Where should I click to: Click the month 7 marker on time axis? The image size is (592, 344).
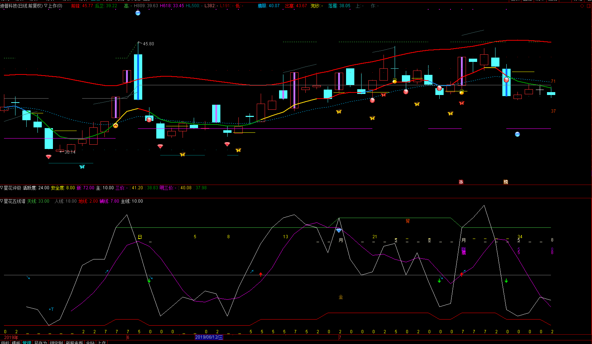[x=340, y=337]
